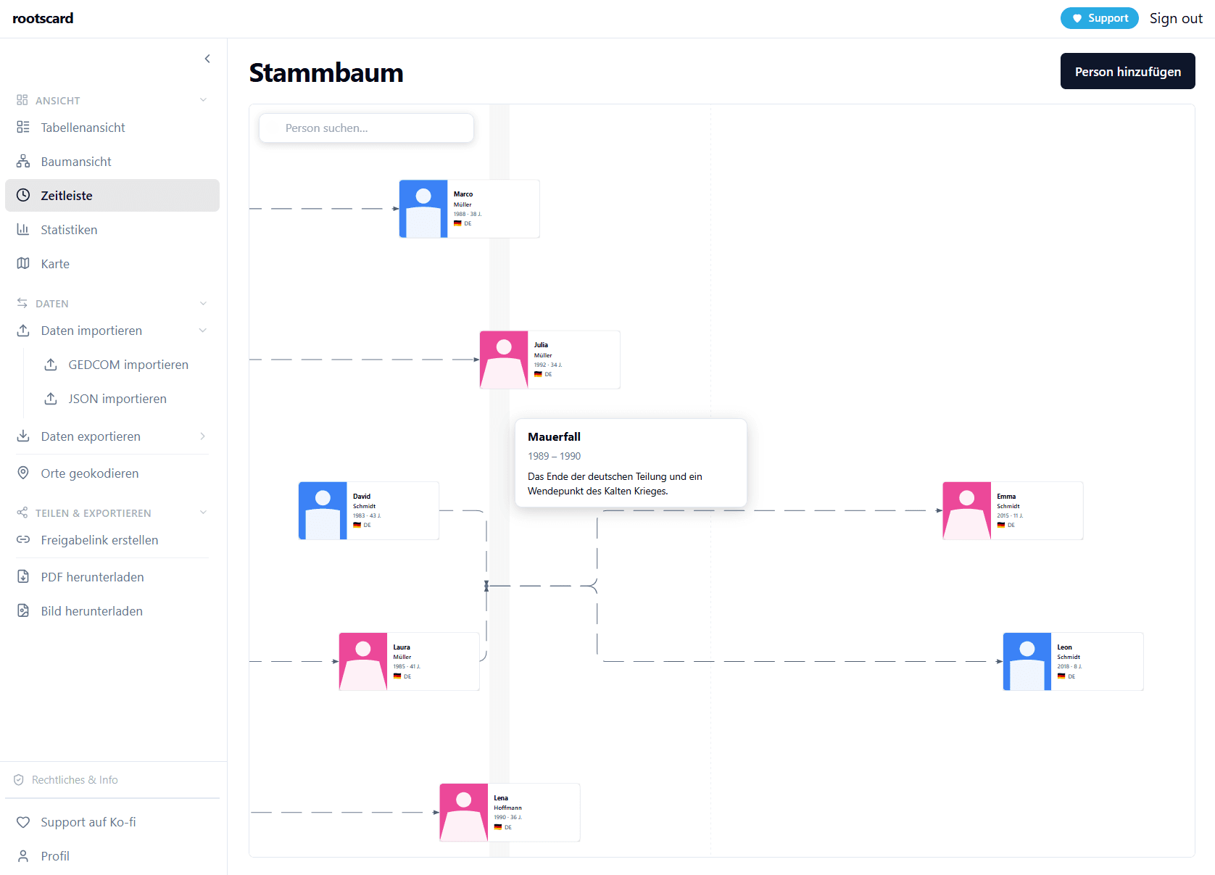
Task: Collapse the ANSICHT section
Action: coord(203,100)
